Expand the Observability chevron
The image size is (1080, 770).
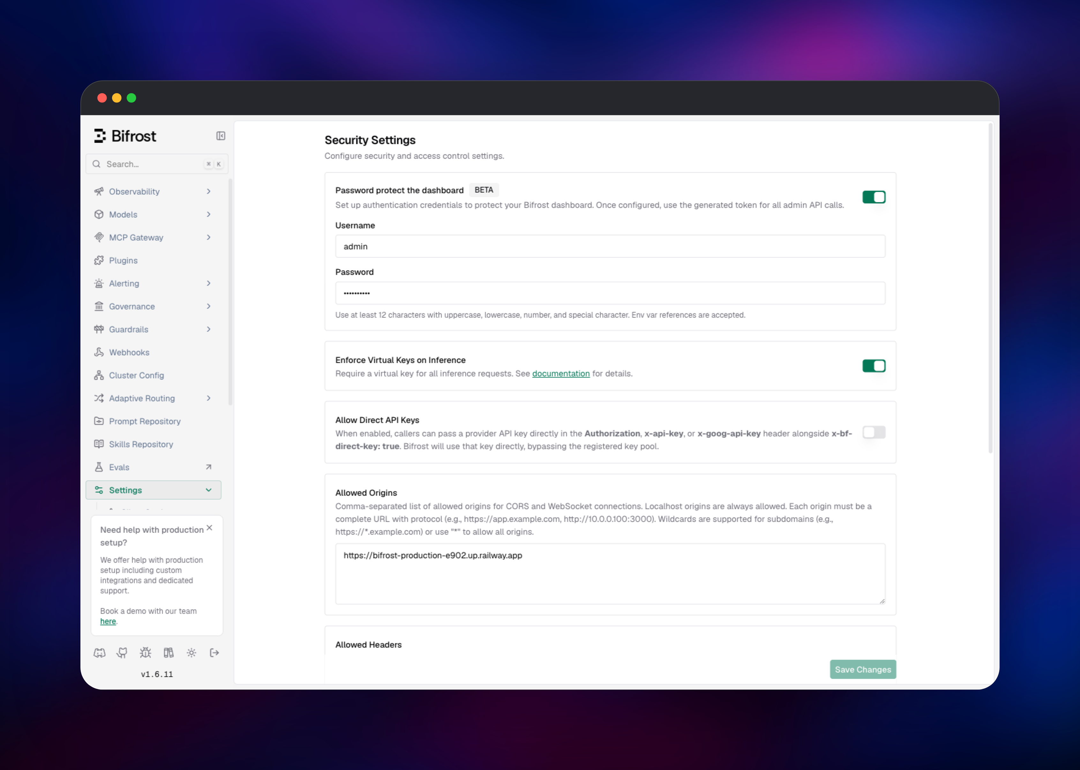point(209,191)
